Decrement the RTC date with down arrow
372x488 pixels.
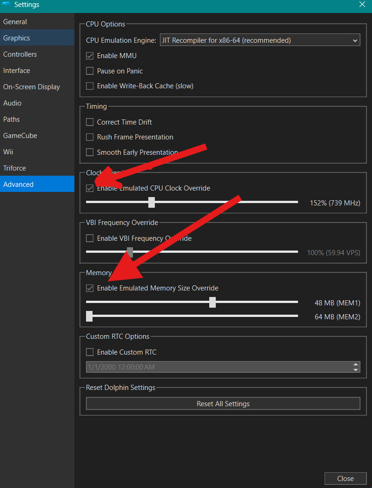[x=356, y=370]
